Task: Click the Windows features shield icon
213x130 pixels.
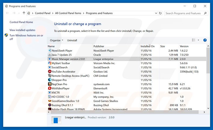Action: coord(6,35)
